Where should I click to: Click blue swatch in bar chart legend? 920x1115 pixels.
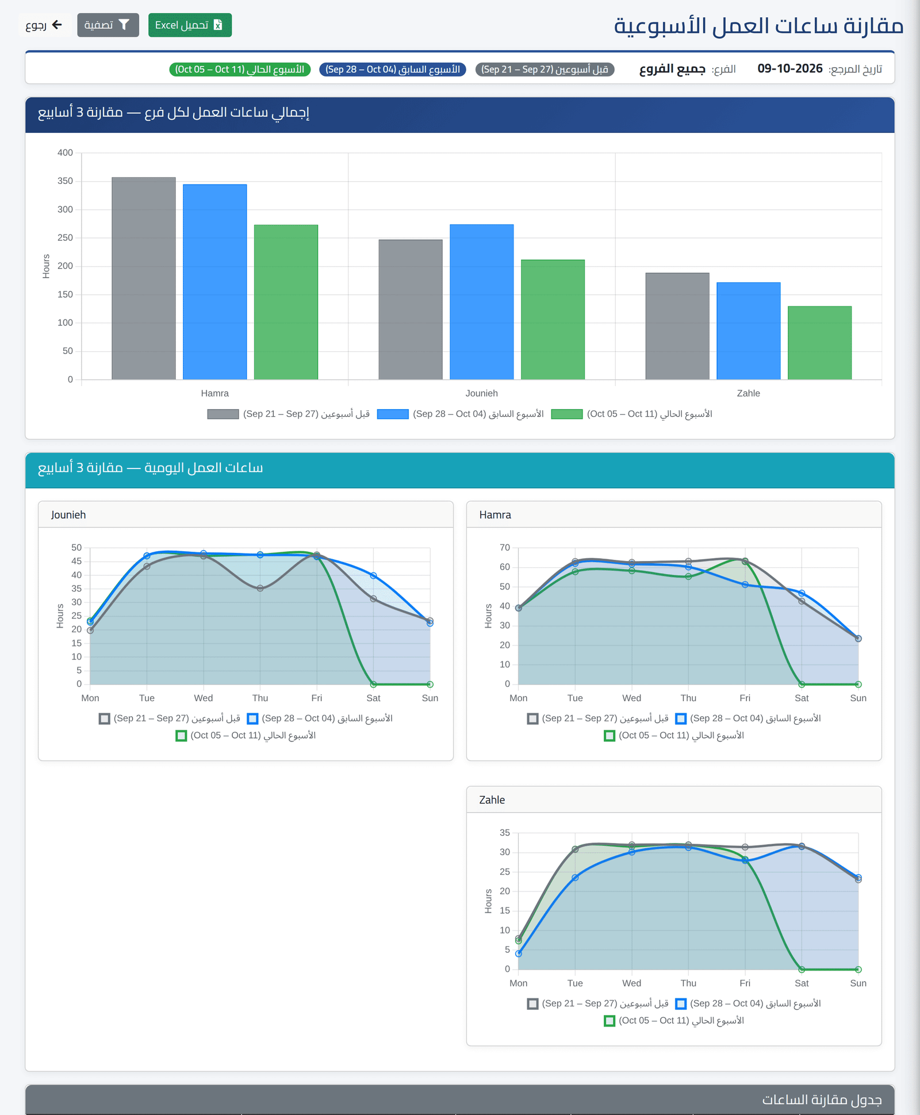[393, 414]
